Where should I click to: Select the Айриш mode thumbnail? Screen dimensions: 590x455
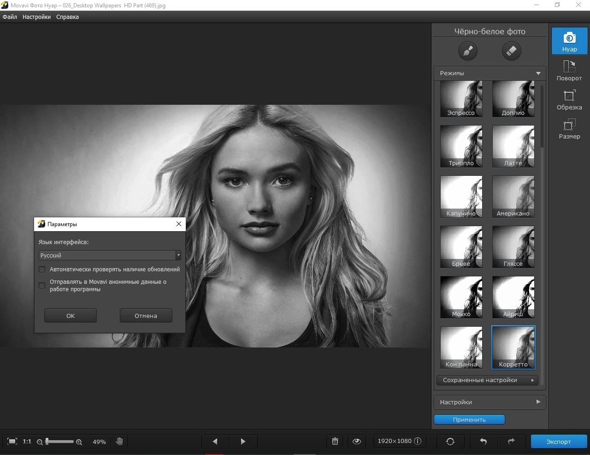point(513,297)
